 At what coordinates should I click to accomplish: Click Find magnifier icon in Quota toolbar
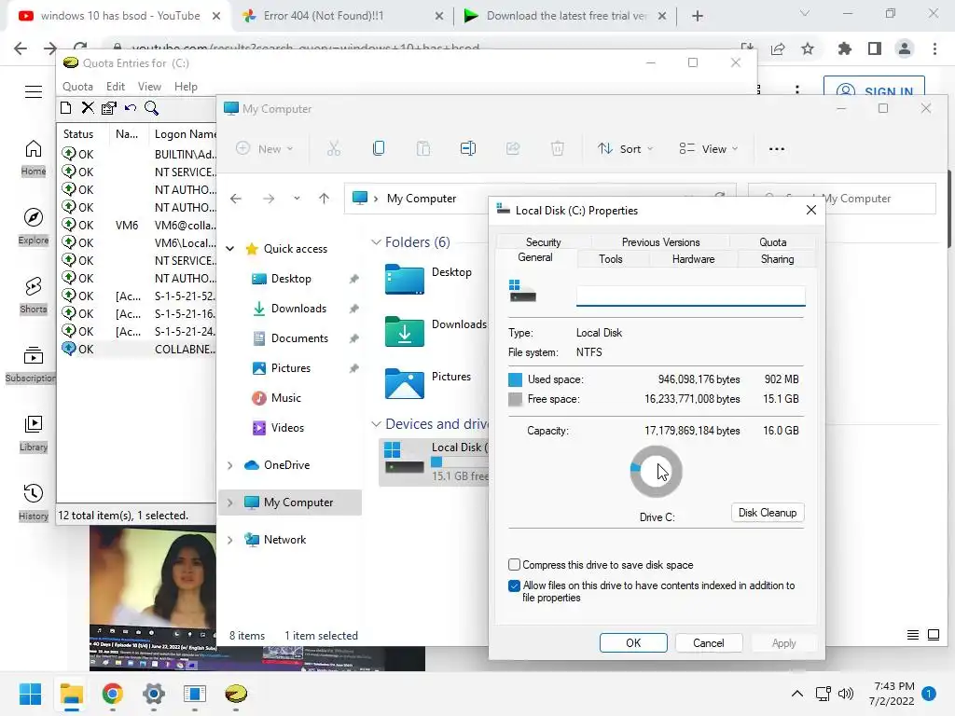[152, 108]
